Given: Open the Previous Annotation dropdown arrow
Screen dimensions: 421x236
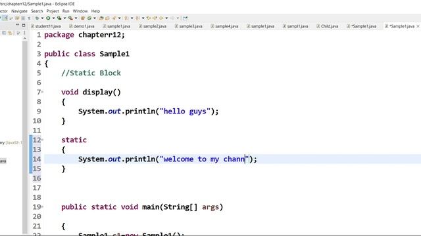Looking at the screenshot, I should (143, 18).
